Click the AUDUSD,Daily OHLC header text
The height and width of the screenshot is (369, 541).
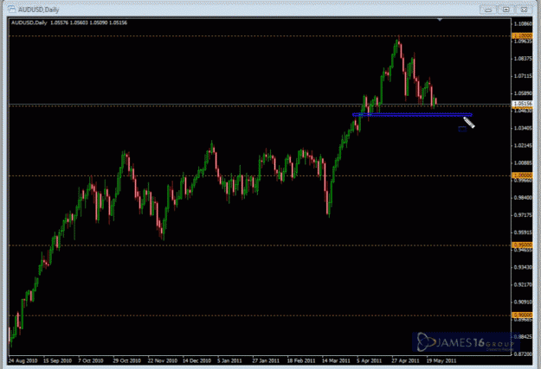69,22
